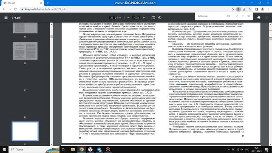Select the page 23 thumbnail

(x=25, y=131)
